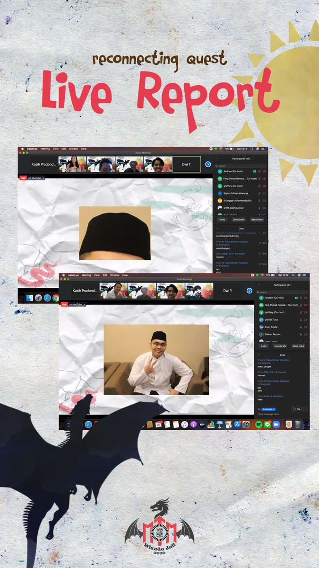Open the zoom.us menu in back window
This screenshot has width=319, height=568.
pyautogui.click(x=32, y=149)
